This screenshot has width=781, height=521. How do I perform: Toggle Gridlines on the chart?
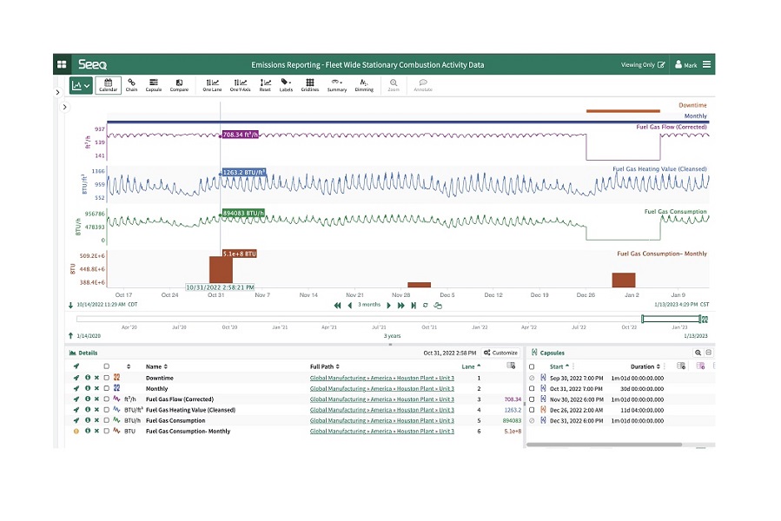(310, 85)
